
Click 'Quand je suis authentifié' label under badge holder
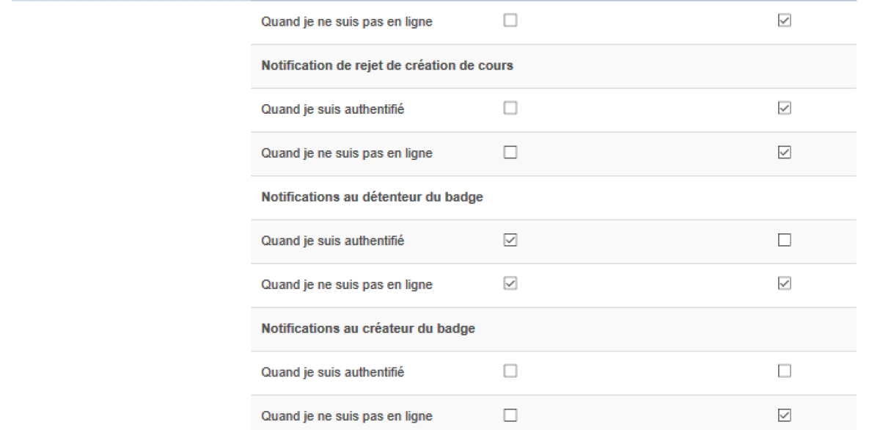click(332, 241)
